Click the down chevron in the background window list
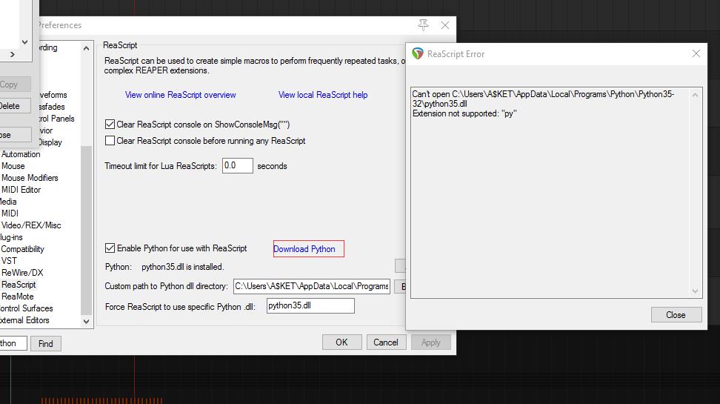The width and height of the screenshot is (720, 404). (24, 42)
